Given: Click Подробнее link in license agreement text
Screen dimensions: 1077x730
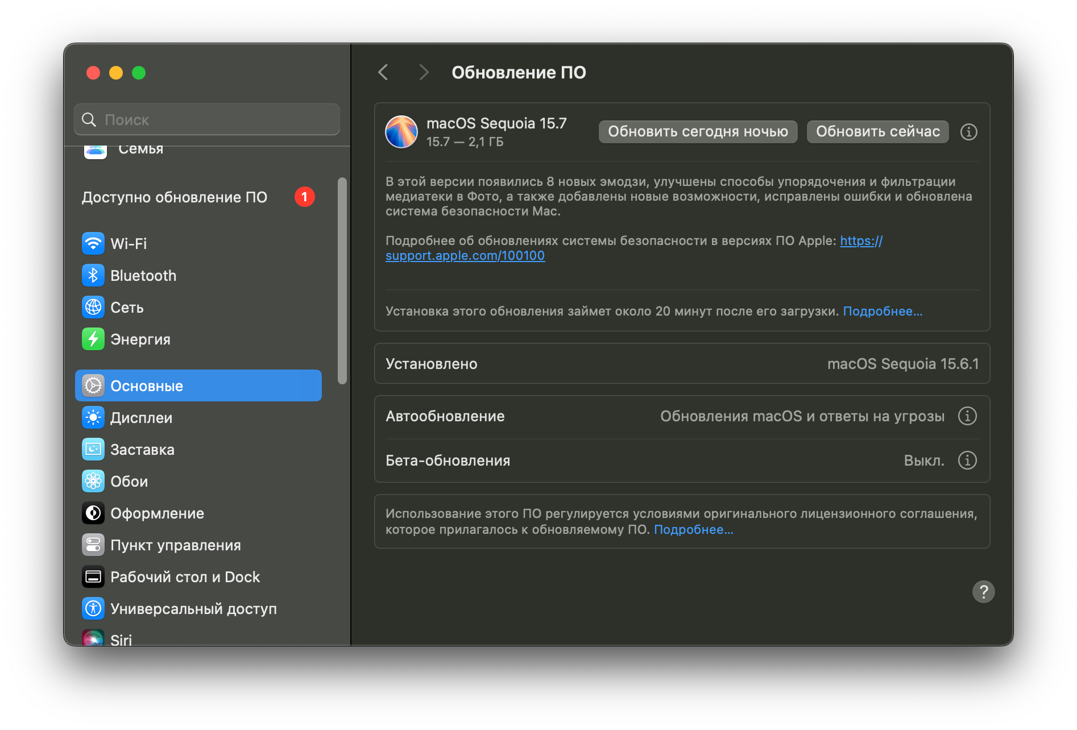Looking at the screenshot, I should (694, 529).
